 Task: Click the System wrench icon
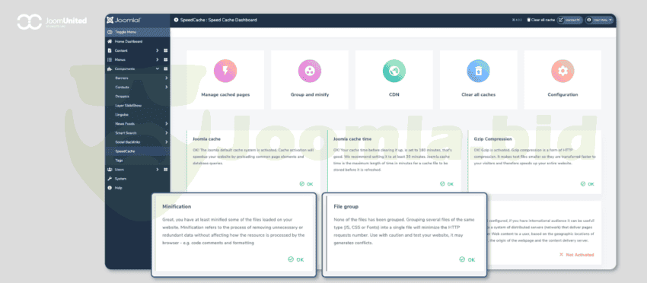point(110,179)
